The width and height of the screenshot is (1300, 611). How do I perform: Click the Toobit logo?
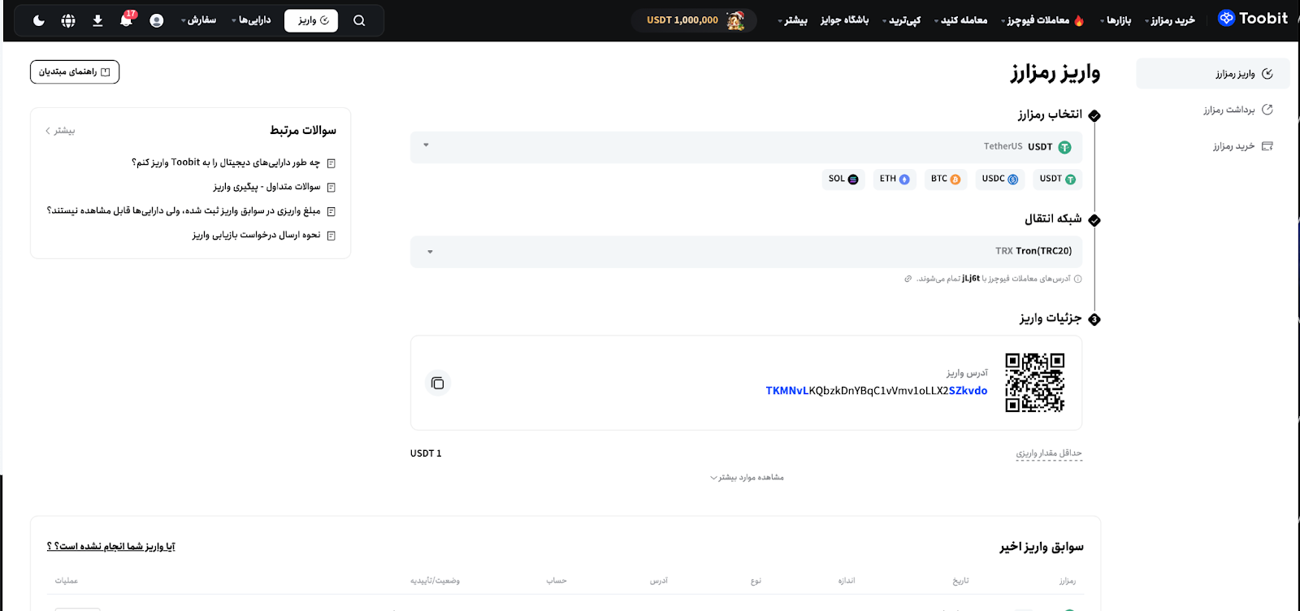coord(1253,19)
